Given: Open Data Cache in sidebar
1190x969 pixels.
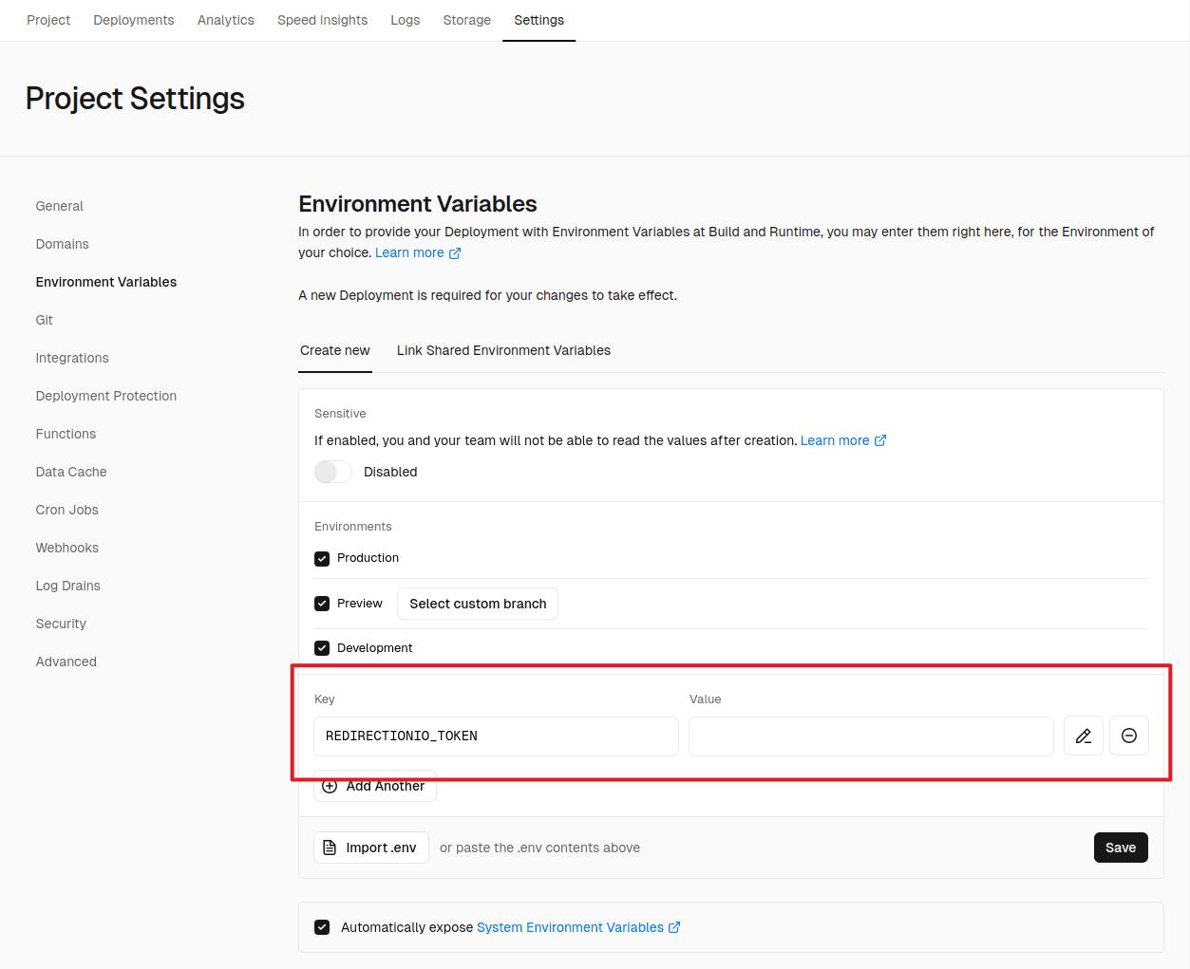Looking at the screenshot, I should (71, 472).
